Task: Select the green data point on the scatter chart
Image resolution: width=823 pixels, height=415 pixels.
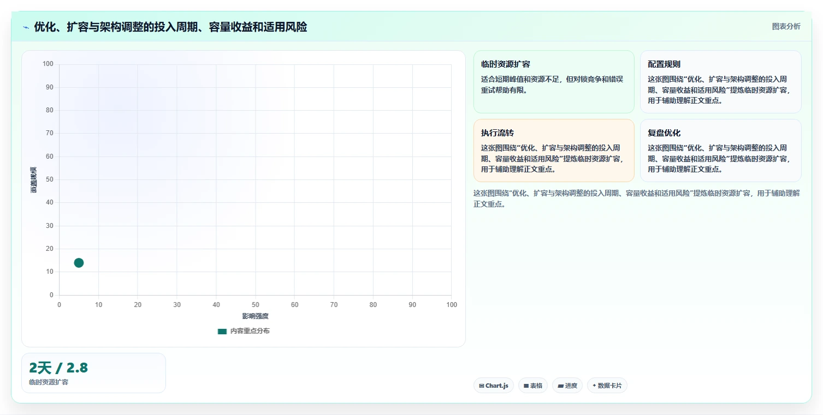Action: 79,263
